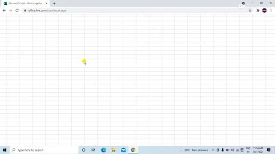Screen dimensions: 275x154
Task: Focus the office.live.com address bar
Action: pos(135,10)
